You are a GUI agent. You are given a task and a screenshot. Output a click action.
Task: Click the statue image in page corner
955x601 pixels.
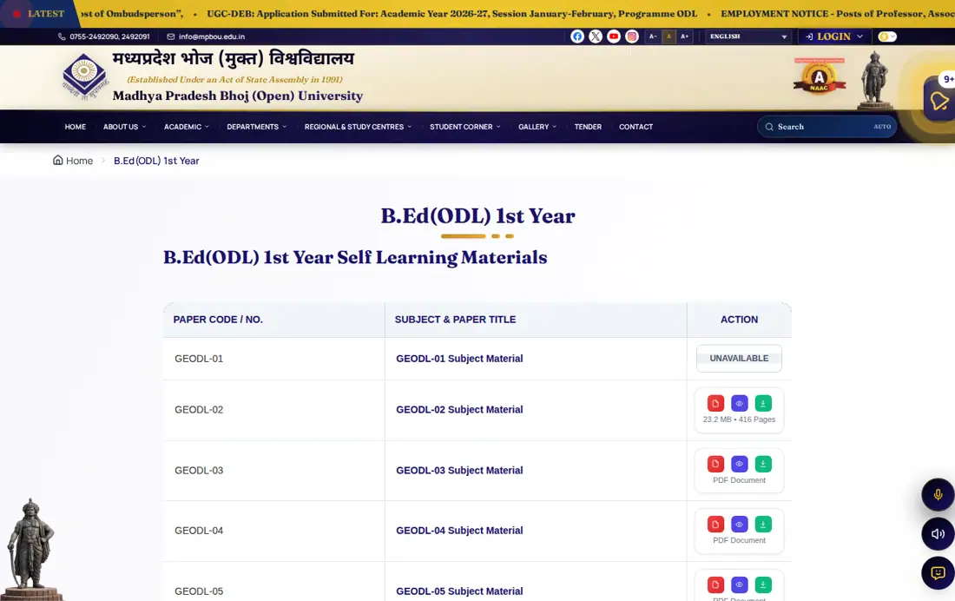pos(31,549)
